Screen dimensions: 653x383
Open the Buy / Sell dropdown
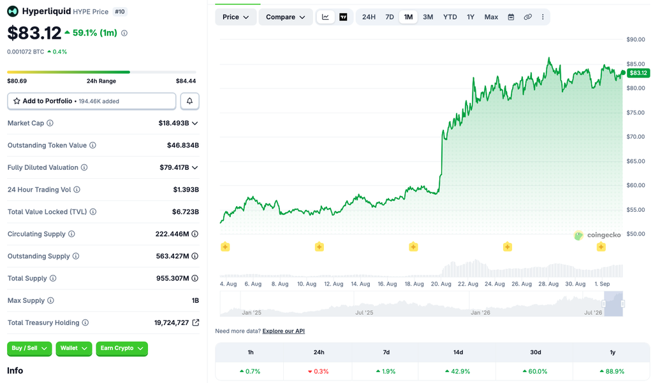[29, 349]
